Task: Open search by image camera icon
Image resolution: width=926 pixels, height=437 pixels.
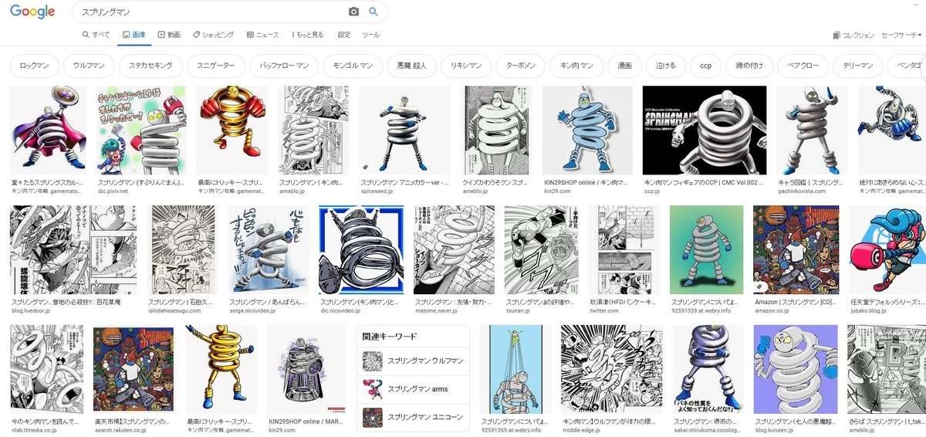Action: point(354,12)
